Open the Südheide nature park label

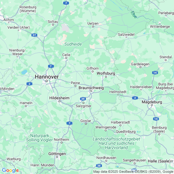point(73,44)
